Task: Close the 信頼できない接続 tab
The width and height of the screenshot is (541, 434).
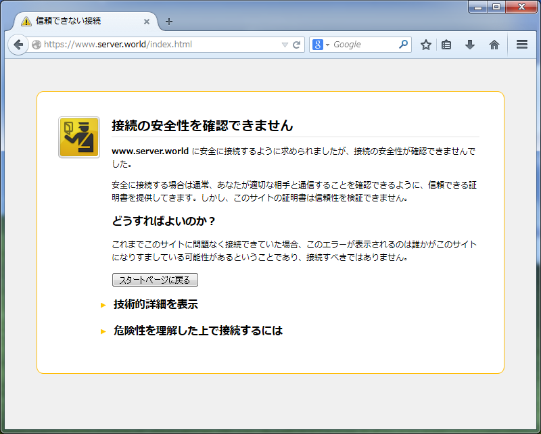Action: click(147, 22)
